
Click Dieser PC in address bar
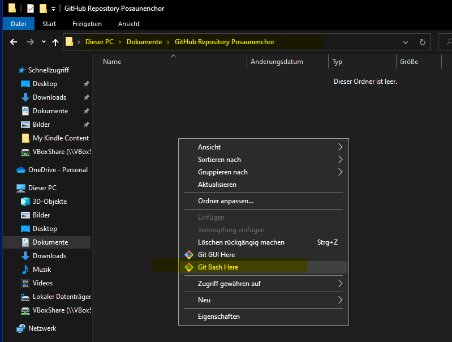point(100,42)
